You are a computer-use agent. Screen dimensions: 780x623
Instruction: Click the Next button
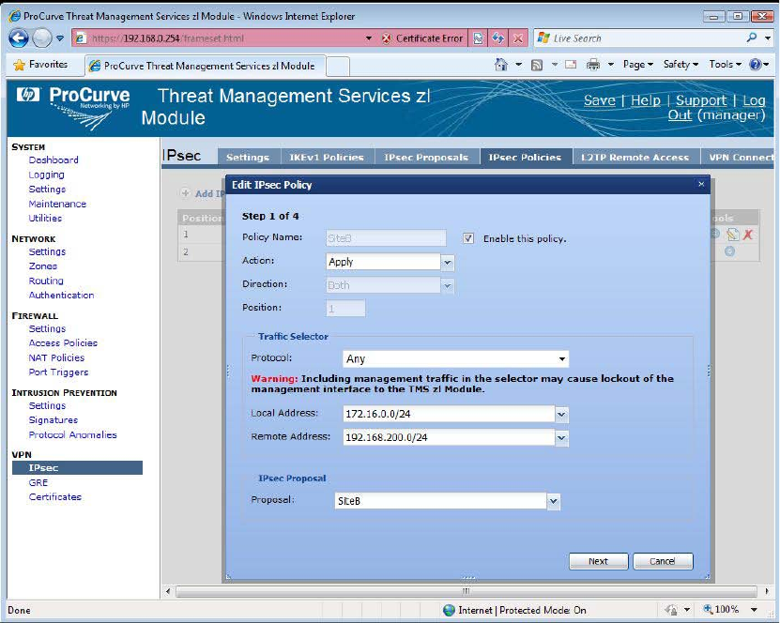598,561
